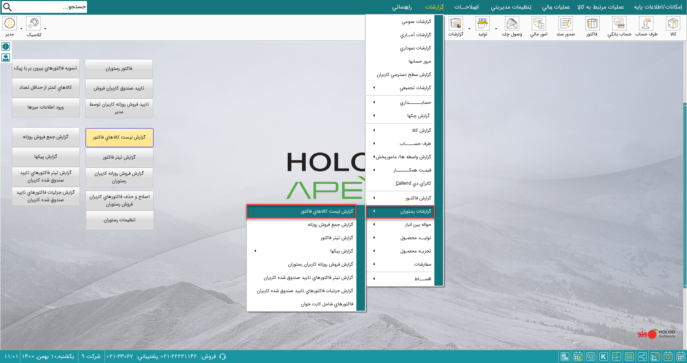Open the عمليات مرتبط به کالا menu
687x363 pixels.
click(x=600, y=7)
